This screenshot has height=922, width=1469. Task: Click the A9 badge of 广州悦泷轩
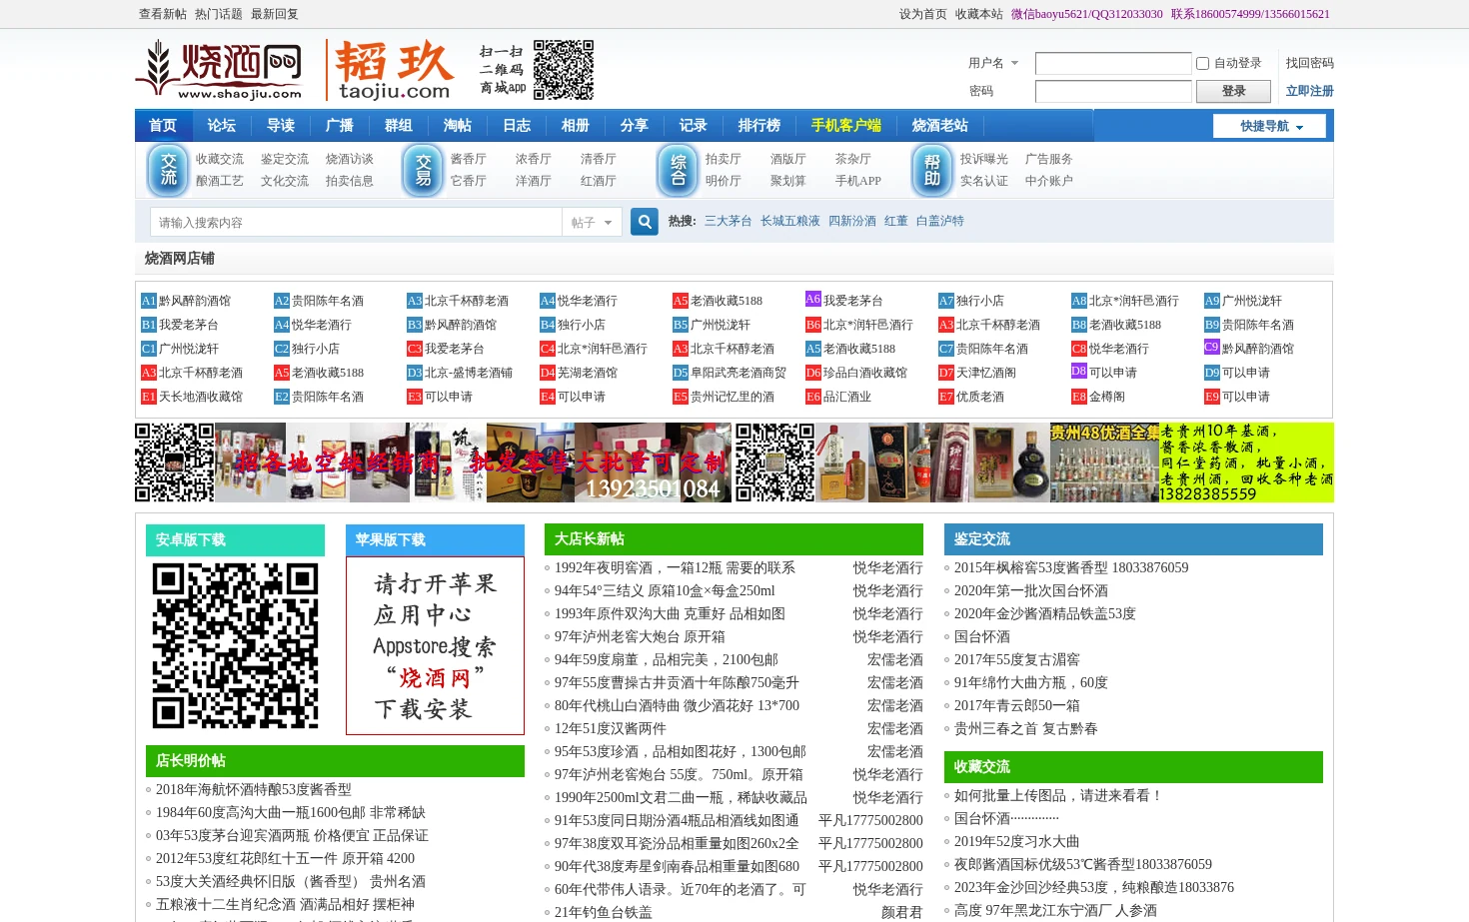tap(1212, 301)
